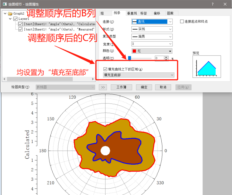Viewport: 232px width, 195px height.
Task: Click the dialog title bar app icon
Action: tap(5, 4)
